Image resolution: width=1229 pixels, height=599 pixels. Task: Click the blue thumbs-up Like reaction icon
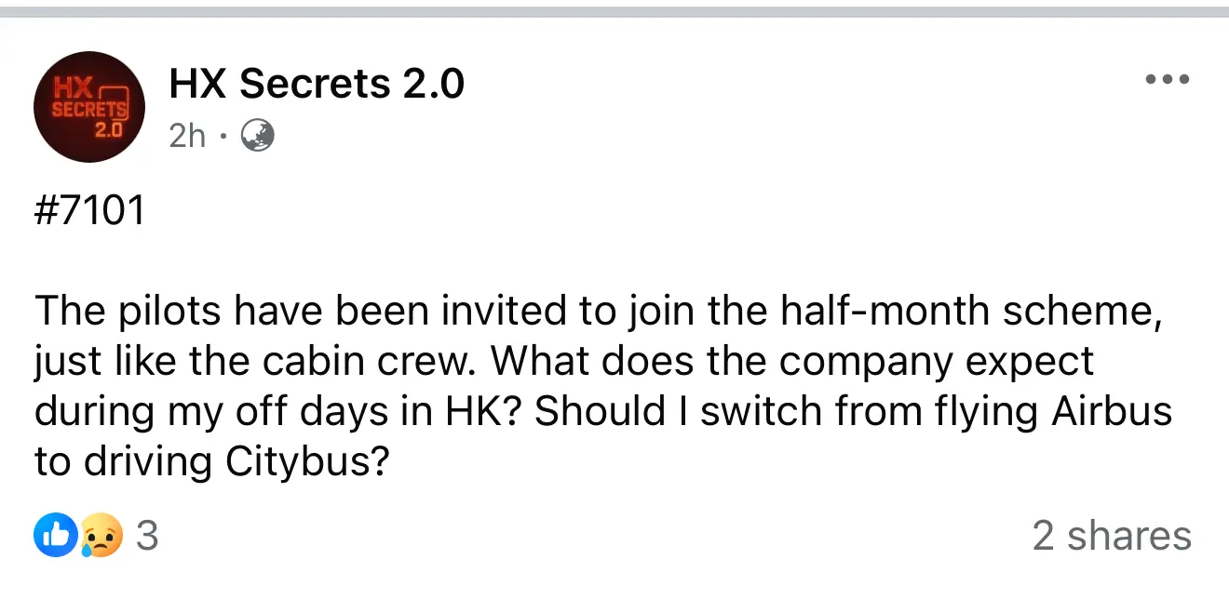point(55,537)
